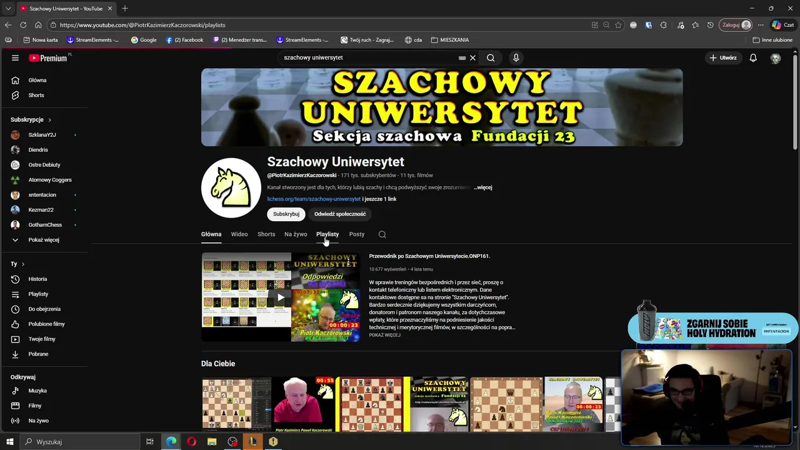Open browser extensions puzzle icon

click(x=663, y=25)
